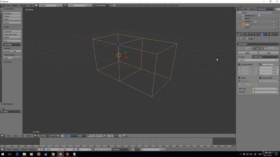This screenshot has height=157, width=280.
Task: Open Blender from the Windows taskbar
Action: click(x=60, y=154)
